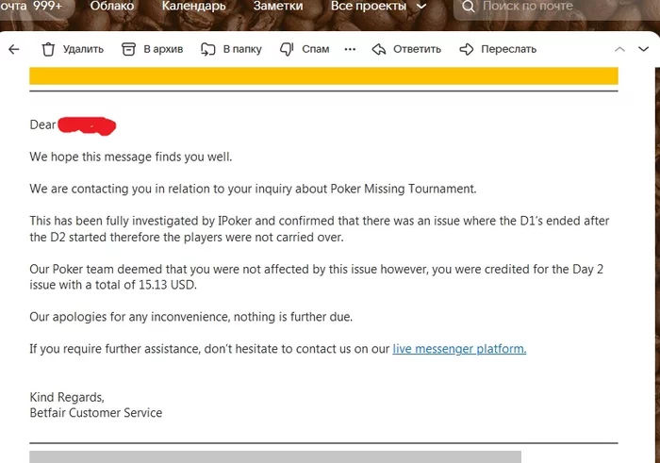Go to next message with down chevron
The image size is (660, 463).
pos(643,49)
